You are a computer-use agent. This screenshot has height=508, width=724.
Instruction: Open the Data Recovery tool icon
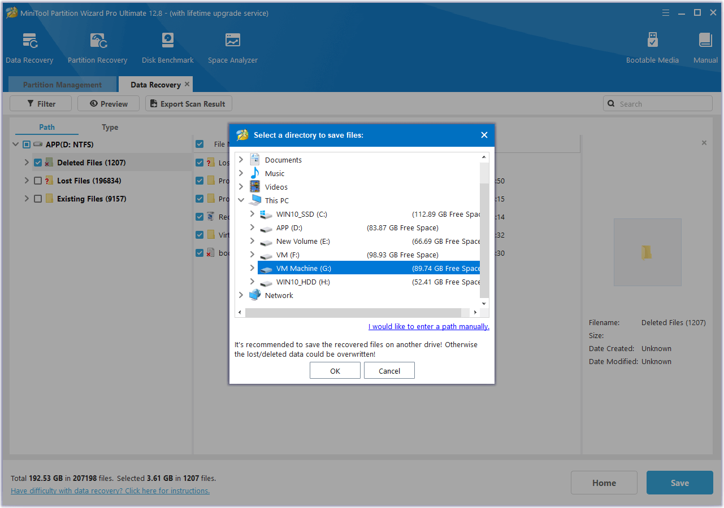coord(29,41)
